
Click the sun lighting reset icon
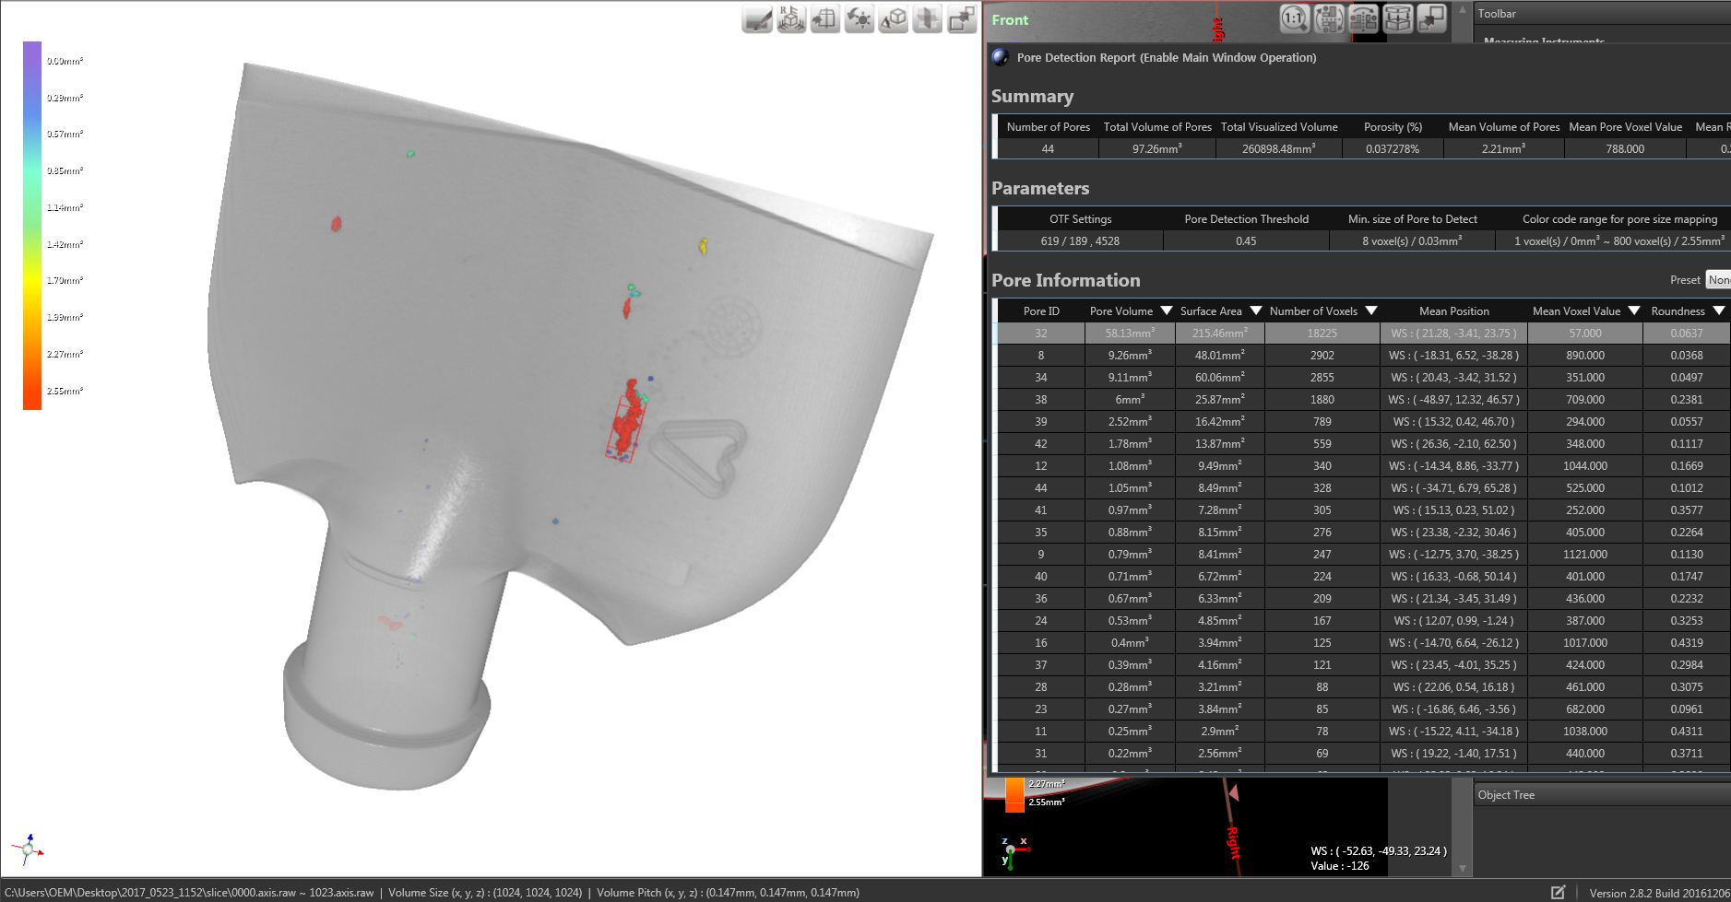point(860,19)
